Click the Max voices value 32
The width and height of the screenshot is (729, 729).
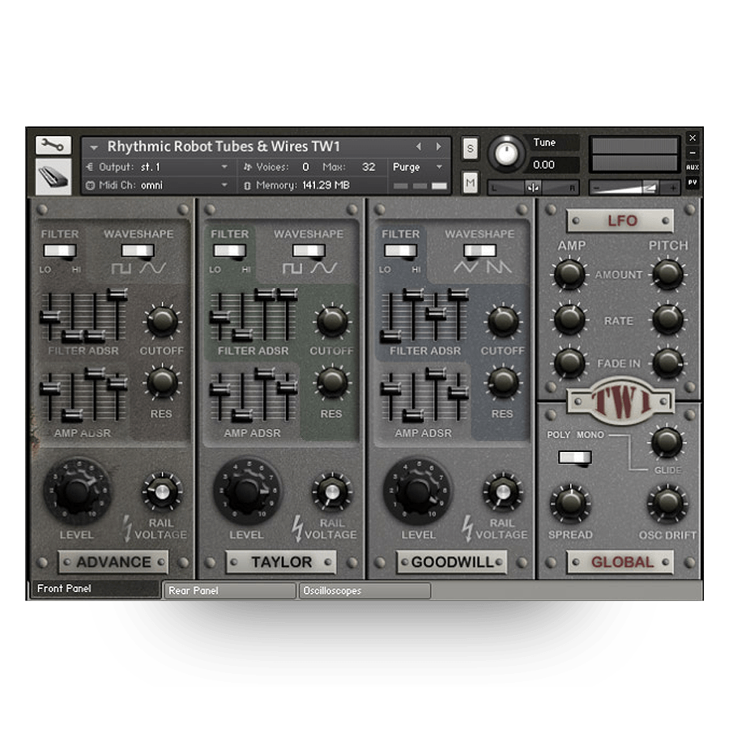(x=369, y=167)
